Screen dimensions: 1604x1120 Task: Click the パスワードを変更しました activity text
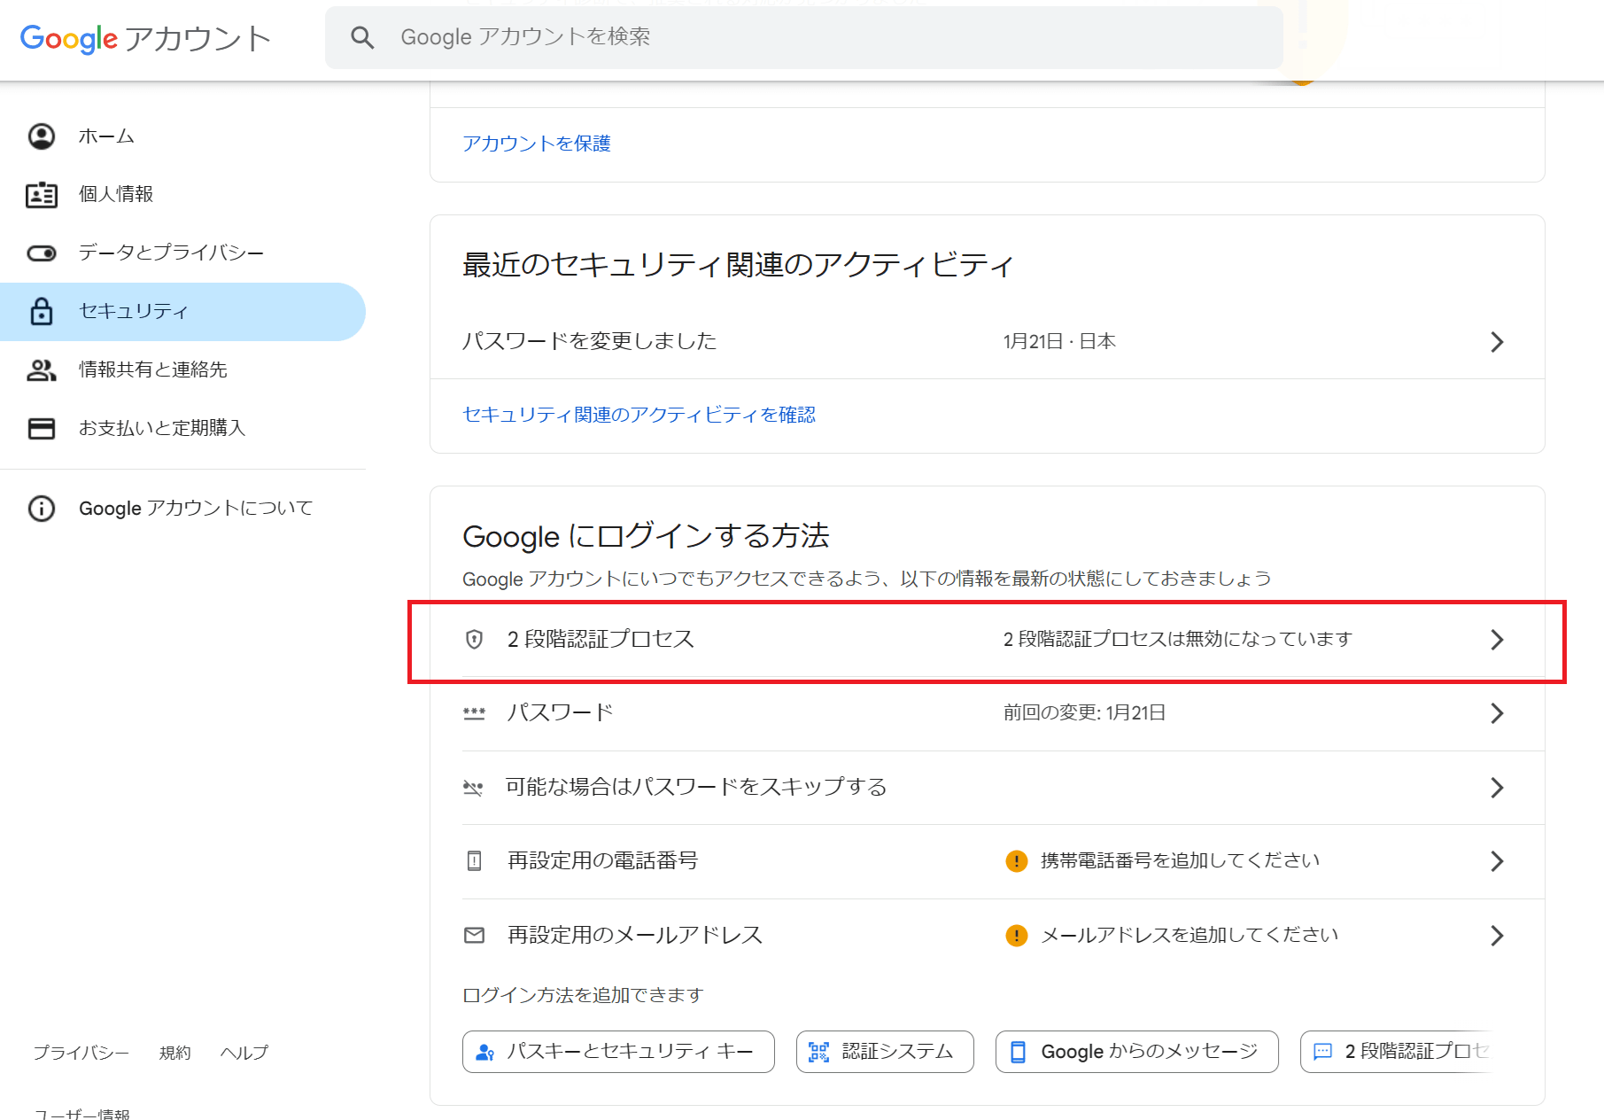tap(590, 341)
